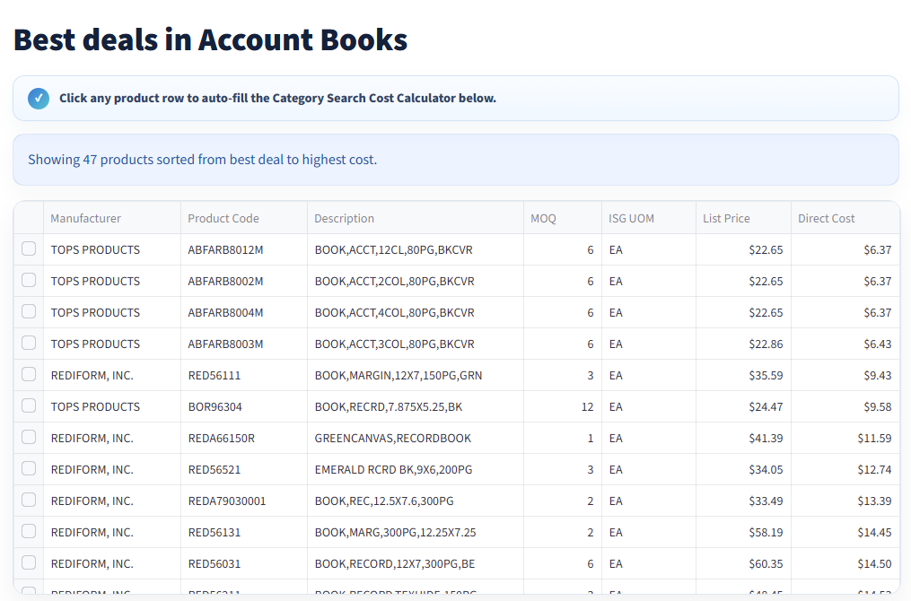
Task: Select the ABFARB8004M row checkbox
Action: (x=29, y=311)
